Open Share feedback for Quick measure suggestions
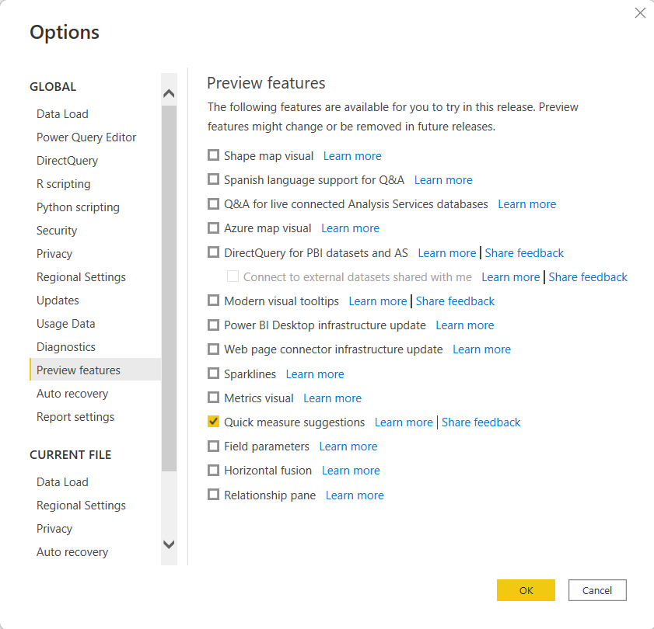The height and width of the screenshot is (629, 654). coord(481,422)
